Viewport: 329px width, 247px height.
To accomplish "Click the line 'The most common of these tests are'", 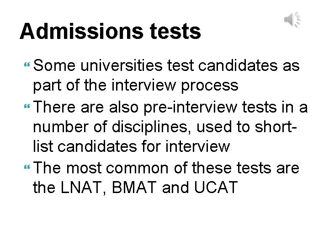I will [x=166, y=168].
